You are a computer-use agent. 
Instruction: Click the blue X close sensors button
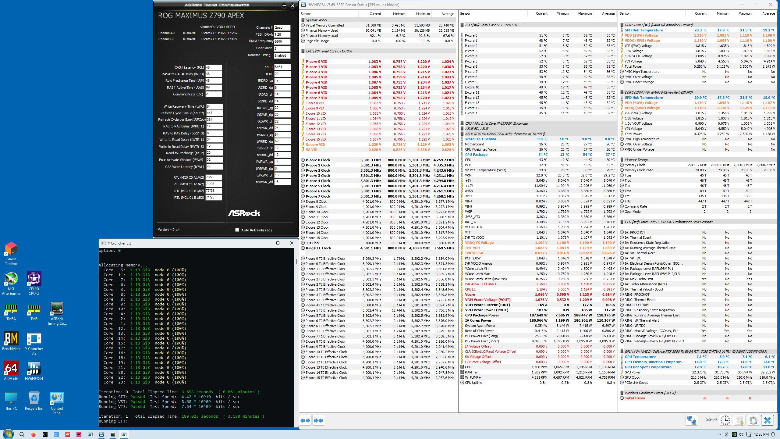tap(767, 420)
